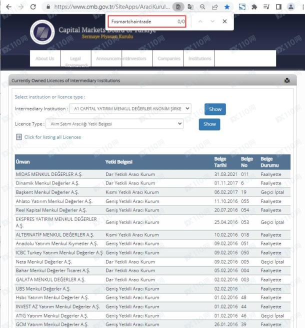Click the 'Click for listing all Licences' link
305x328 pixels.
[52, 137]
